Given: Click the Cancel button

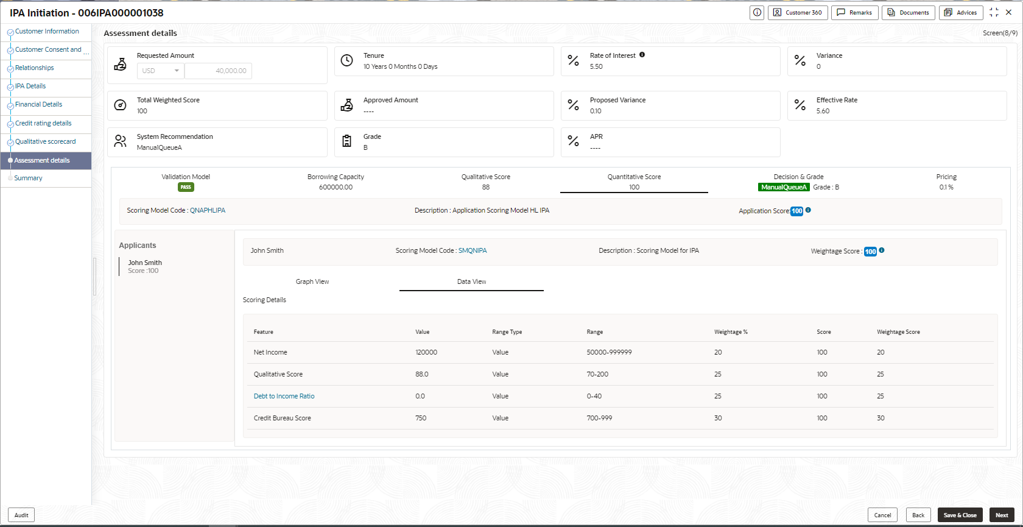Looking at the screenshot, I should (x=882, y=515).
